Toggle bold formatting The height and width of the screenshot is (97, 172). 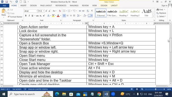(26, 16)
